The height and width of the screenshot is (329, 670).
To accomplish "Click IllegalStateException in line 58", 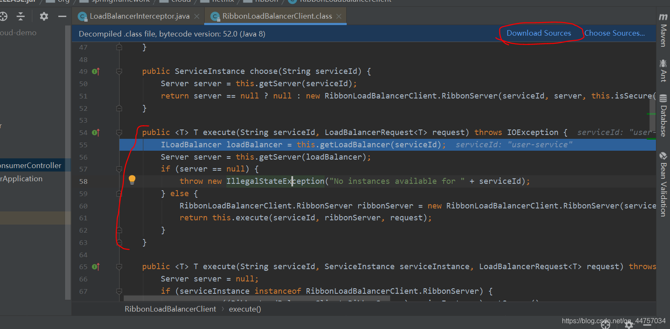I will (x=275, y=181).
